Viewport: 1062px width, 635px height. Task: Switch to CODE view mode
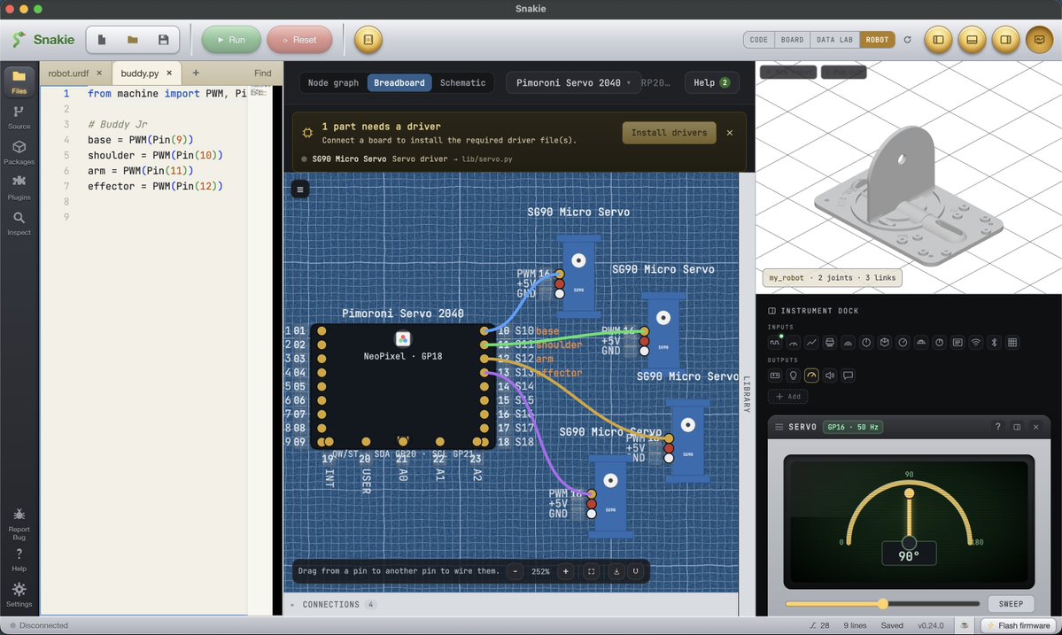click(x=758, y=40)
